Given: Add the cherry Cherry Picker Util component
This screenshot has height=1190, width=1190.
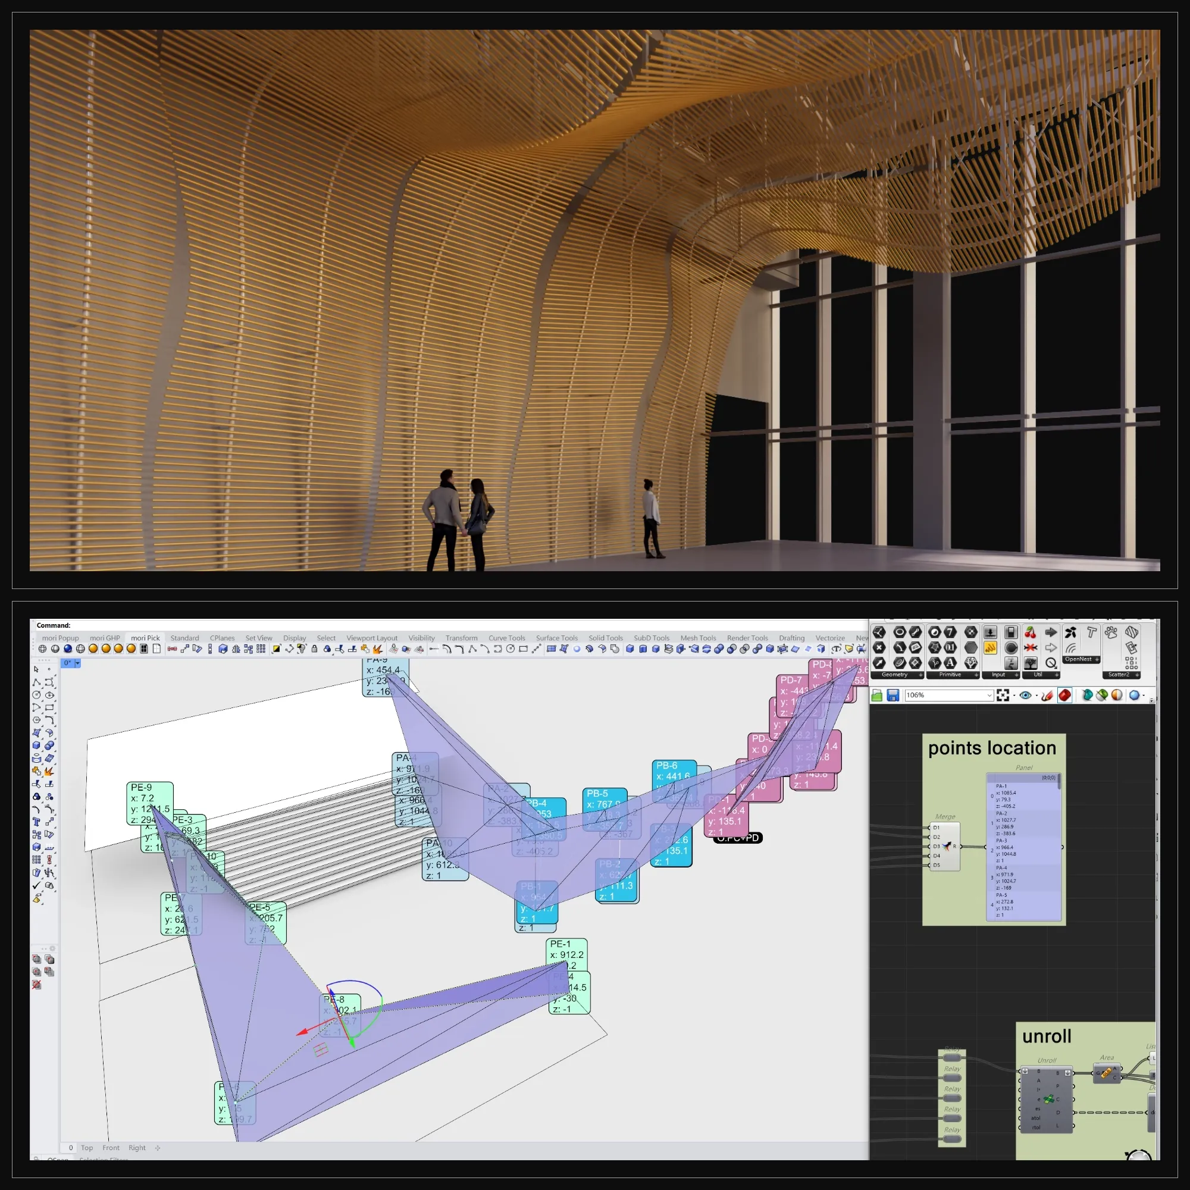Looking at the screenshot, I should tap(1031, 632).
